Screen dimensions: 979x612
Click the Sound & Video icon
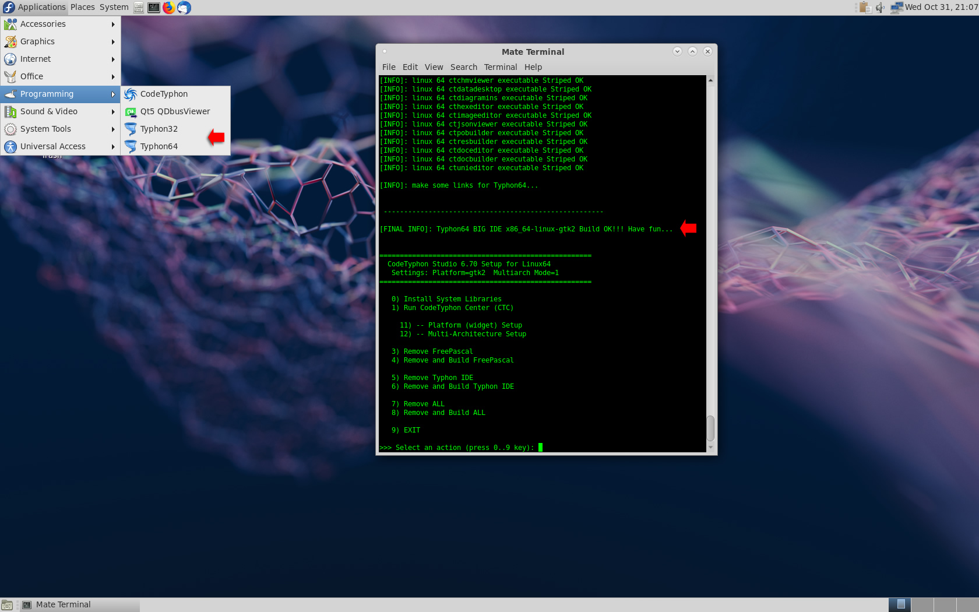[10, 111]
